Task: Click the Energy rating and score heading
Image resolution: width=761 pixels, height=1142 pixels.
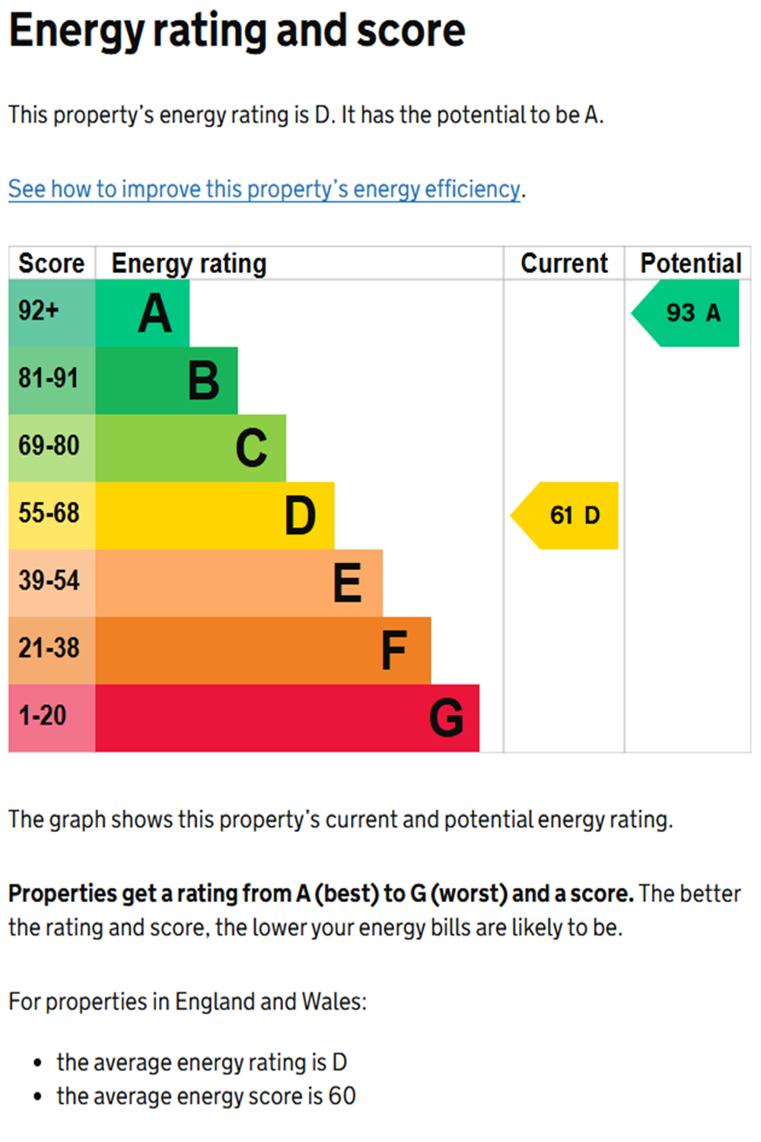Action: click(237, 32)
